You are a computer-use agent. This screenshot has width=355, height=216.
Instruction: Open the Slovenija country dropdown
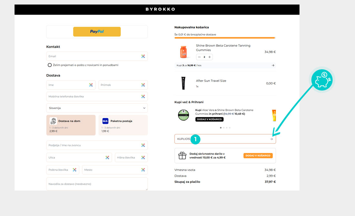[97, 108]
